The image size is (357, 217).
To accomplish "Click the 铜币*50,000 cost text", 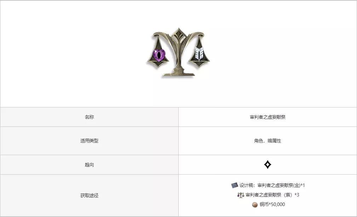I will pos(272,205).
